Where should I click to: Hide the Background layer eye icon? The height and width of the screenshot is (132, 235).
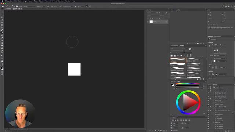148,22
